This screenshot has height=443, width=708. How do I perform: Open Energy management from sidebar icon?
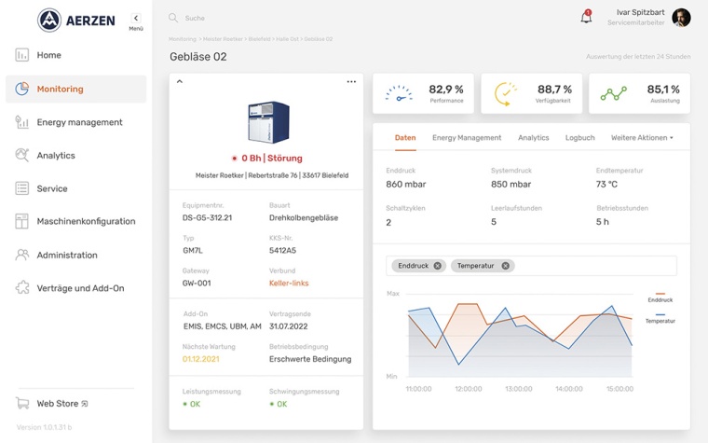tap(22, 122)
